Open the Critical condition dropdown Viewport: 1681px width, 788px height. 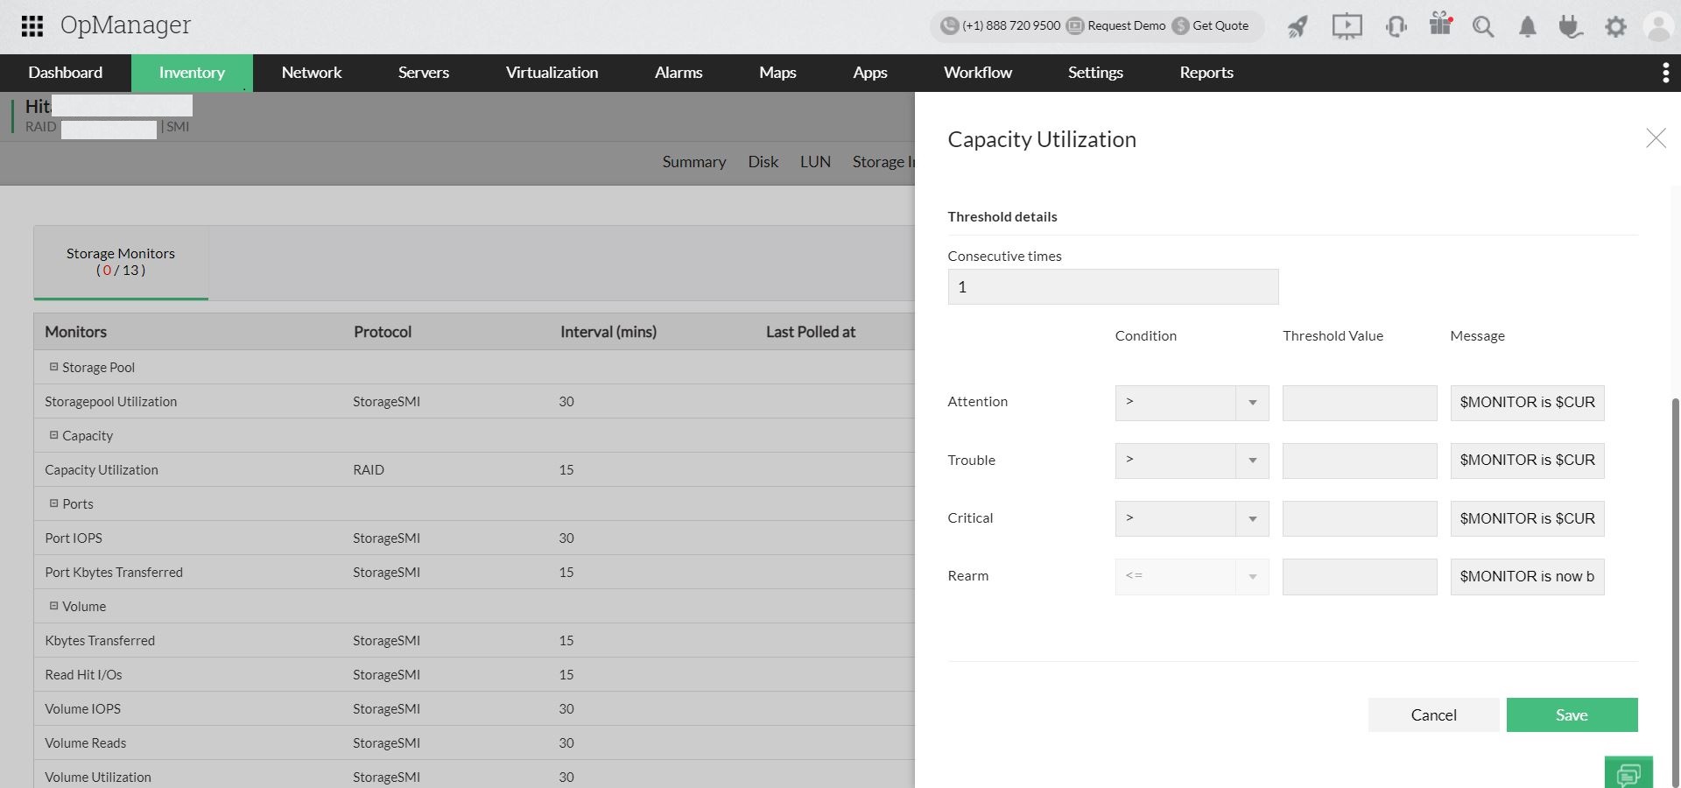click(x=1192, y=518)
